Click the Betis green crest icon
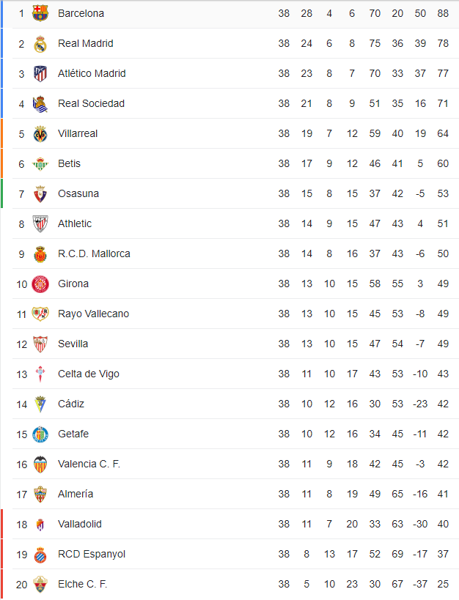The height and width of the screenshot is (600, 459). (40, 164)
